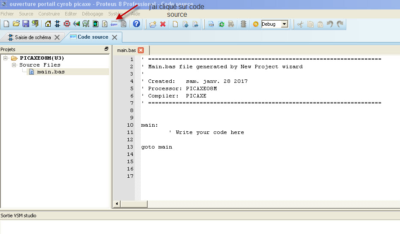Click the remove file from project icon

(x=195, y=24)
